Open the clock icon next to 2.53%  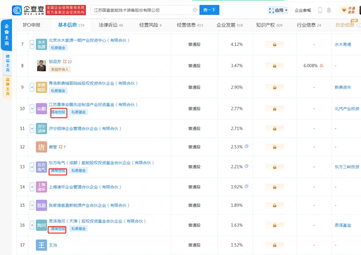click(247, 146)
